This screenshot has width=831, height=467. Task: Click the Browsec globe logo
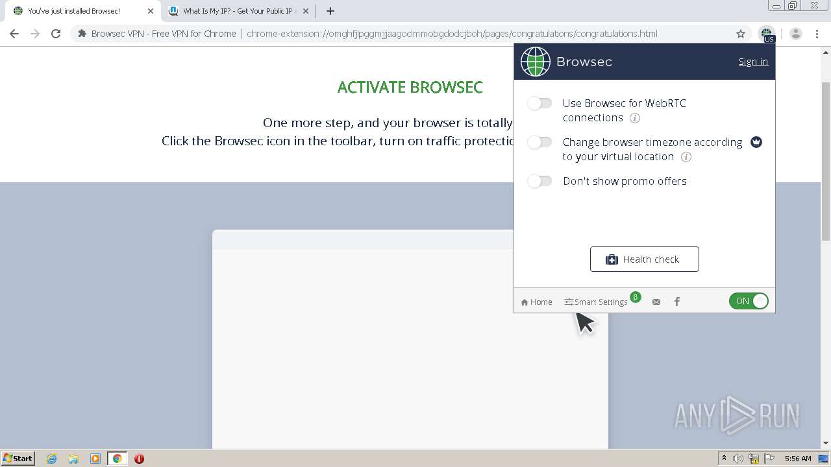click(x=536, y=62)
